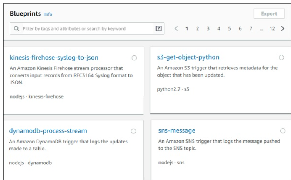Viewport: 291px width, 180px height.
Task: Jump to page 2 of blueprints
Action: [198, 28]
